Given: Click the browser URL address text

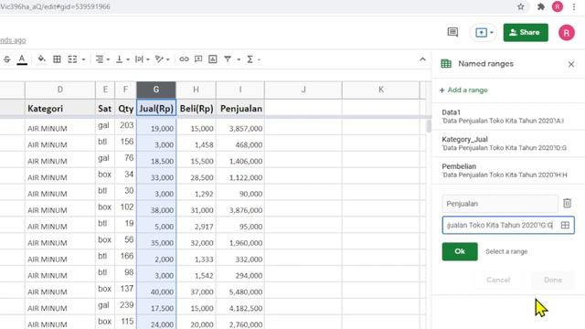Looking at the screenshot, I should tap(55, 6).
